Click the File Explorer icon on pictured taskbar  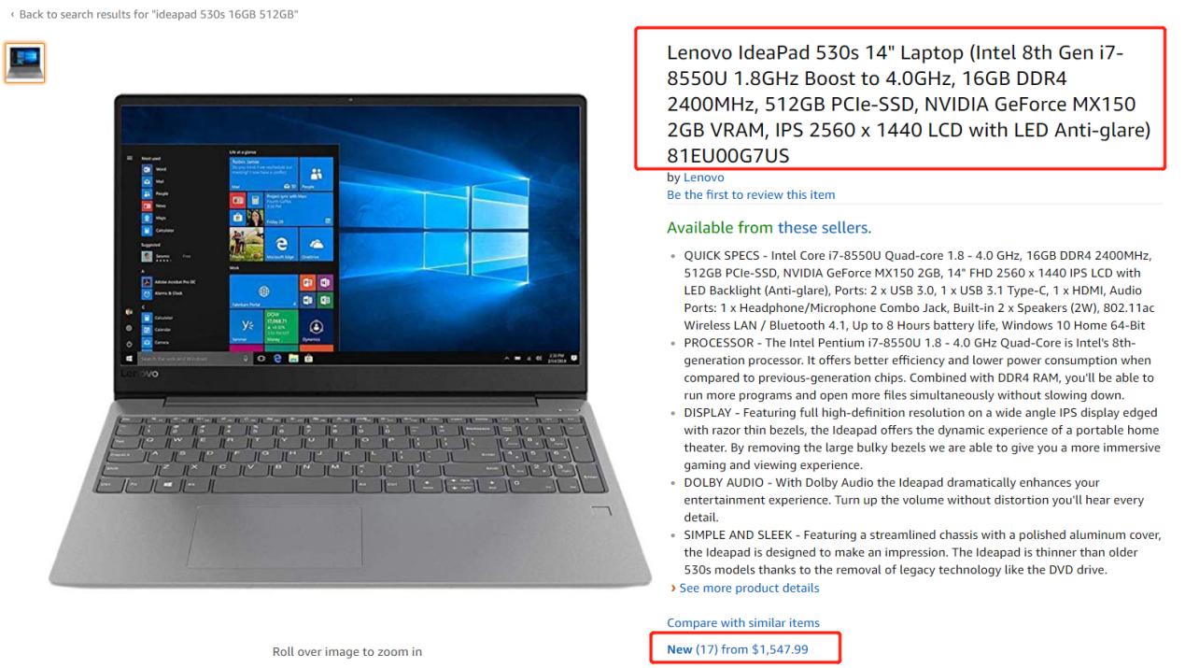292,358
